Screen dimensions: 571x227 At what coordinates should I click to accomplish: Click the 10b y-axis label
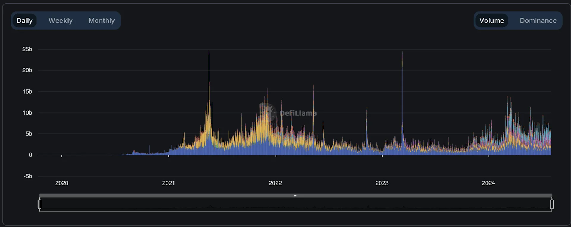[27, 113]
